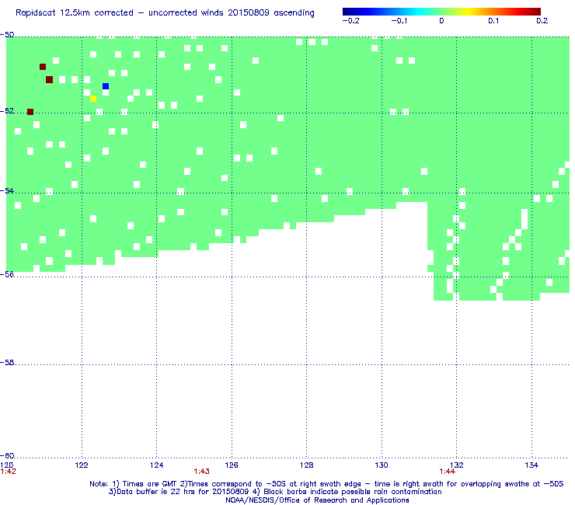Click the 1:42 swath time label

click(x=8, y=472)
